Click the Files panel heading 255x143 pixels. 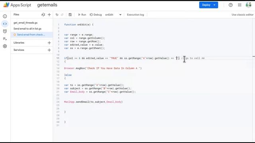(x=16, y=15)
